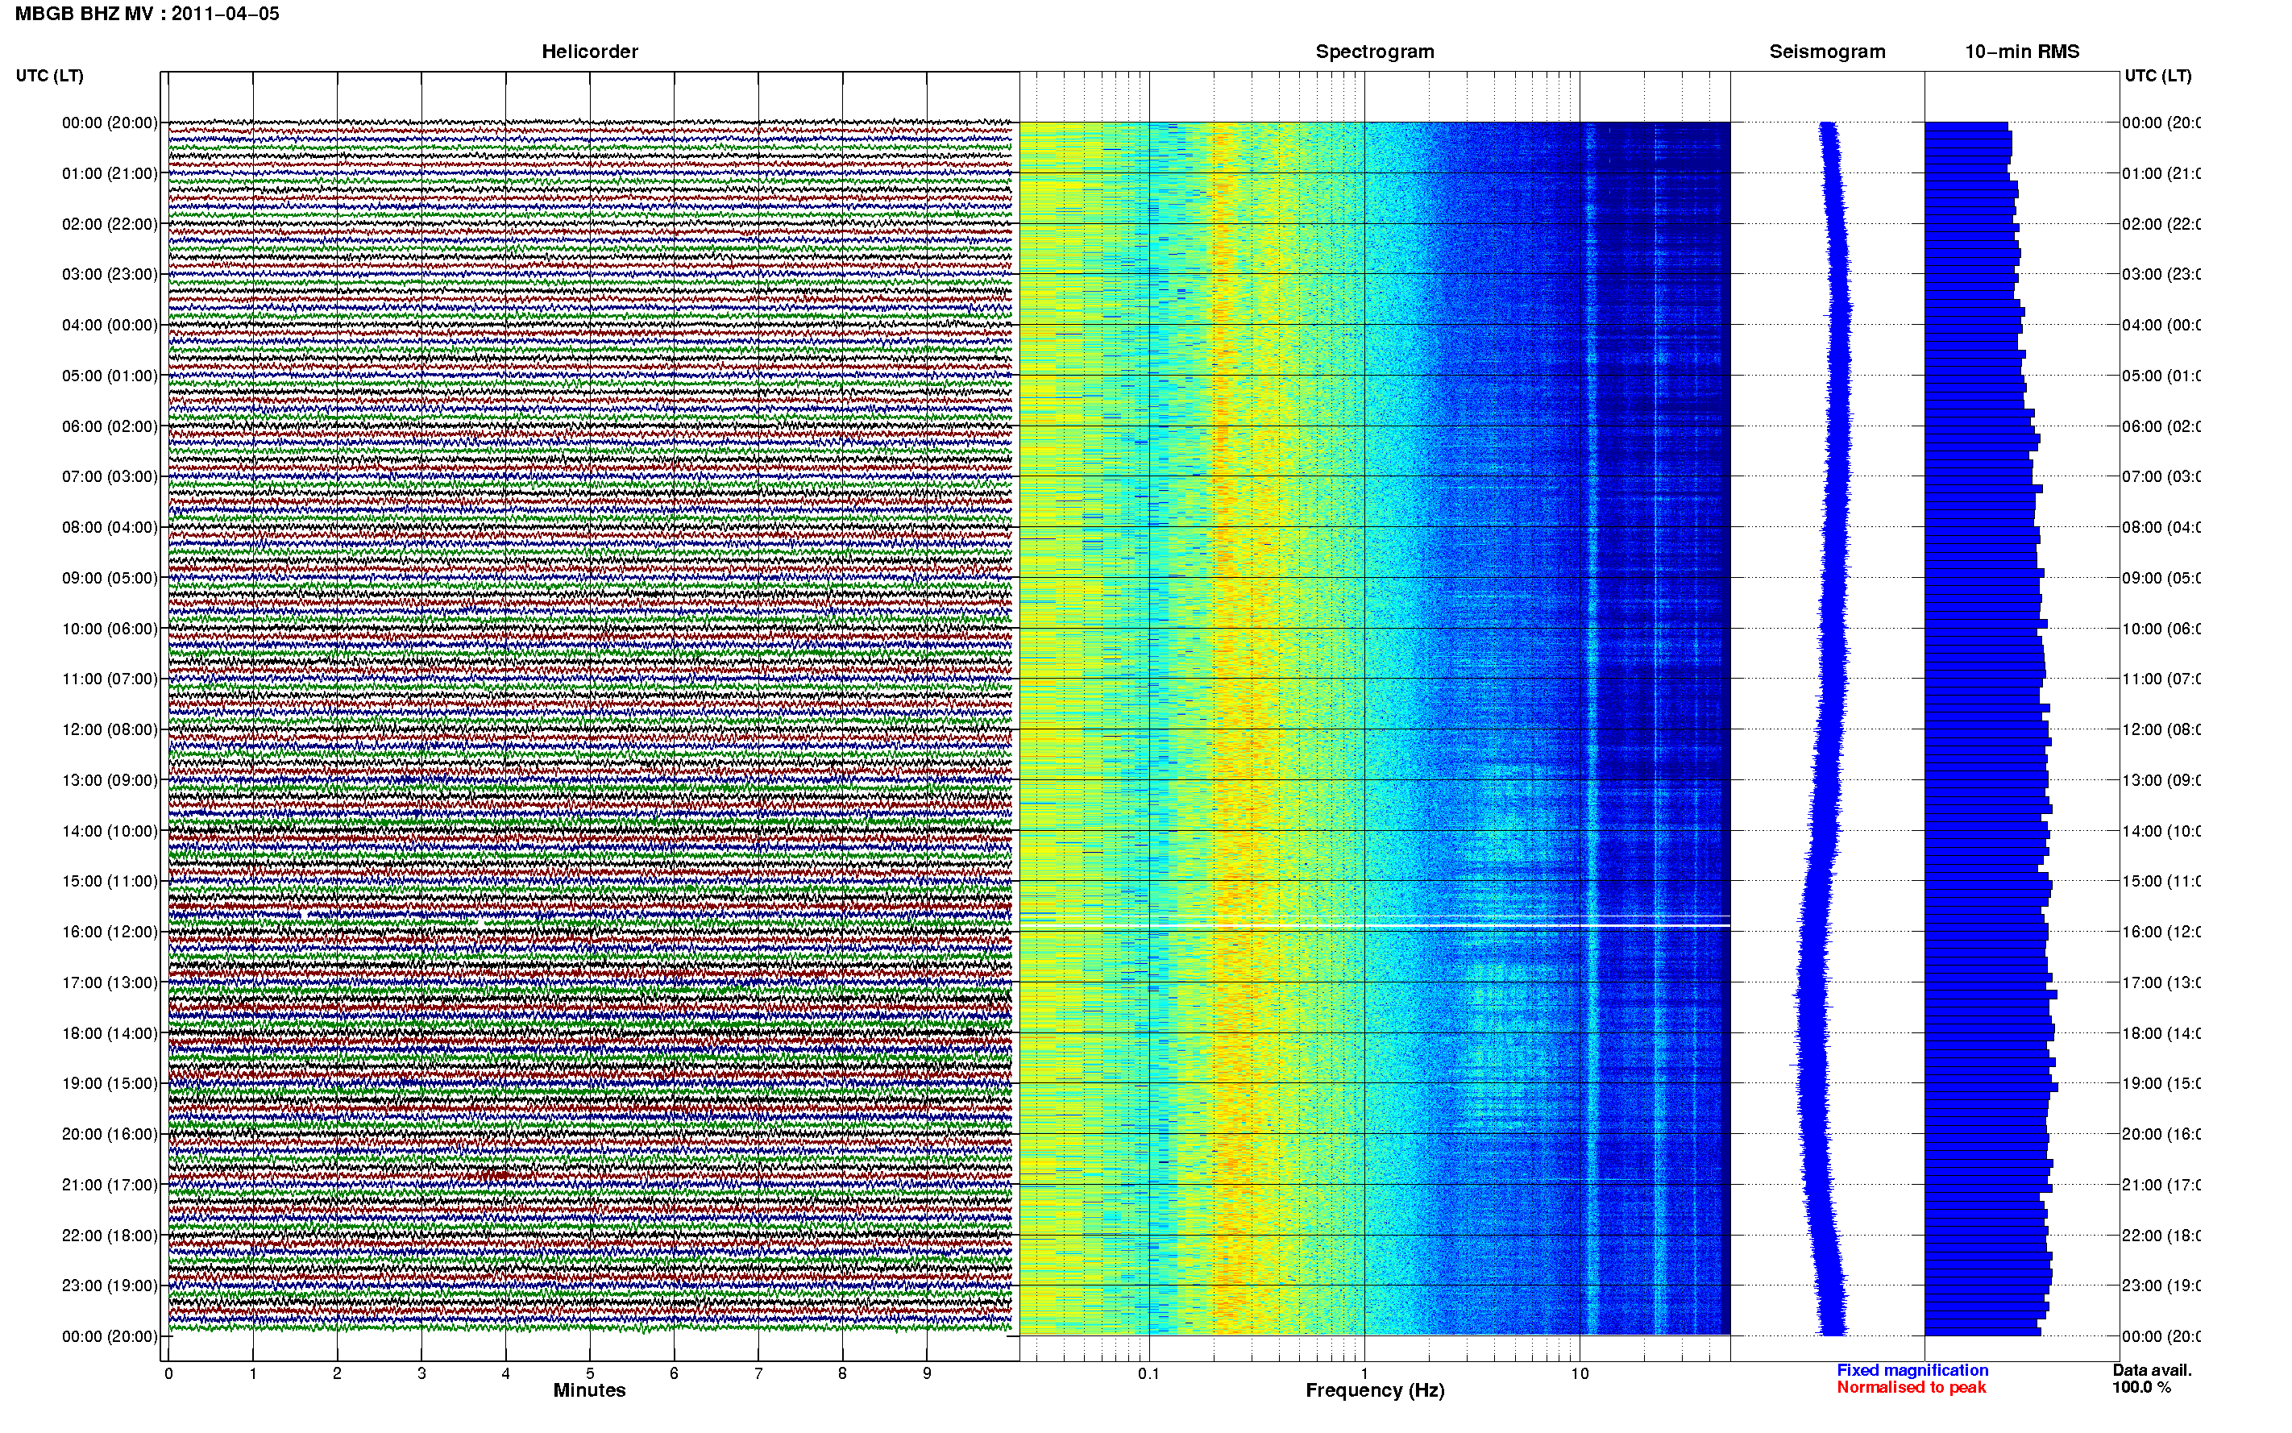Select the '100.0 %' availability value

tap(2141, 1388)
